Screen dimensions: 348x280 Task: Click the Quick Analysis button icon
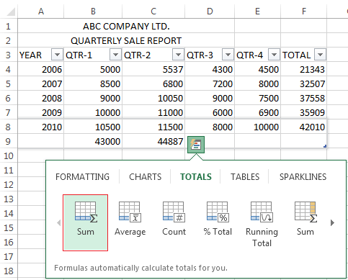pos(196,145)
